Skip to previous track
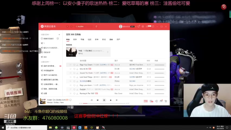Screen dimensions: 231x130 (98, 100)
